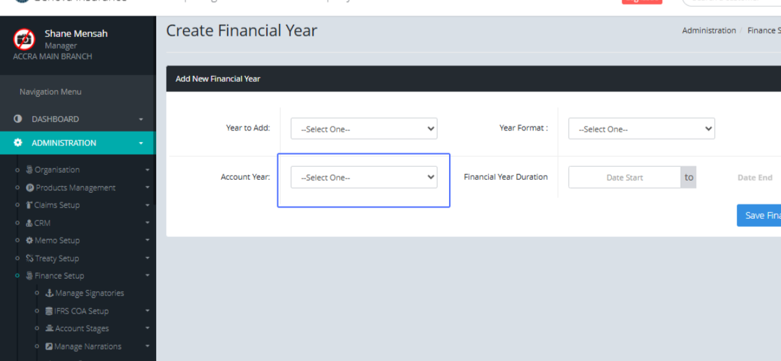Click the Administration gear icon

click(18, 143)
